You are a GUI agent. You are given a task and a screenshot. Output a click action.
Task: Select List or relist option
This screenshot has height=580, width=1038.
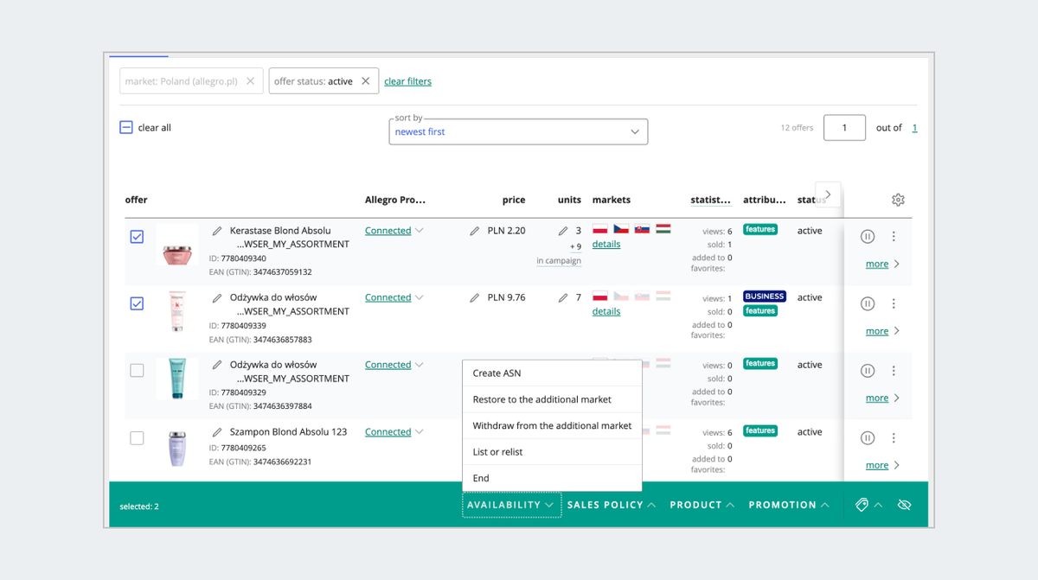pyautogui.click(x=498, y=452)
